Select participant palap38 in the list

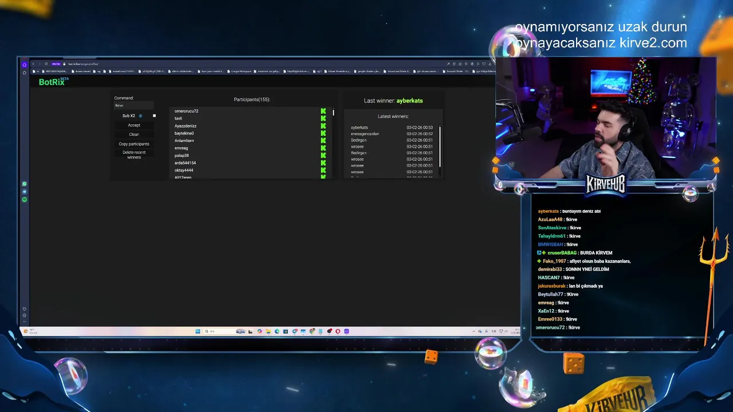click(x=182, y=156)
